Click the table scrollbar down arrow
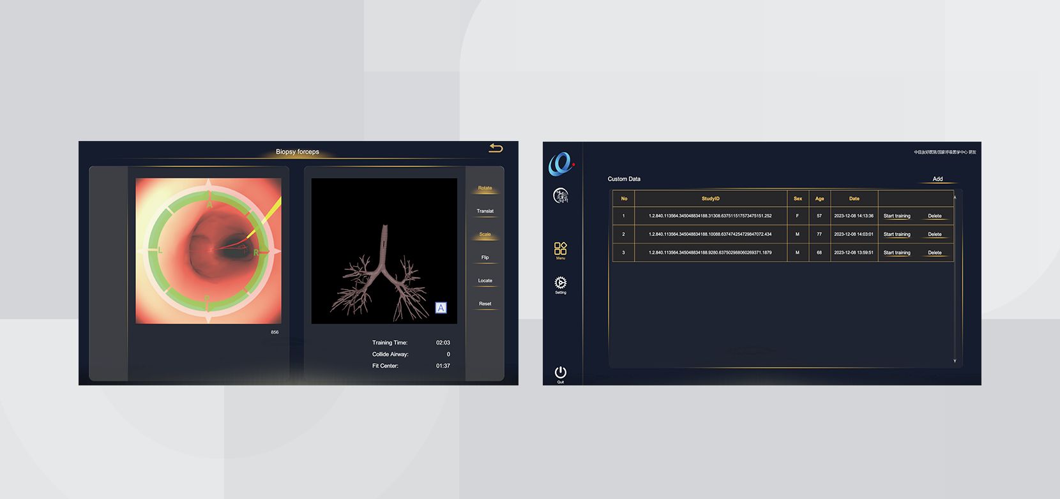The height and width of the screenshot is (499, 1060). point(955,361)
